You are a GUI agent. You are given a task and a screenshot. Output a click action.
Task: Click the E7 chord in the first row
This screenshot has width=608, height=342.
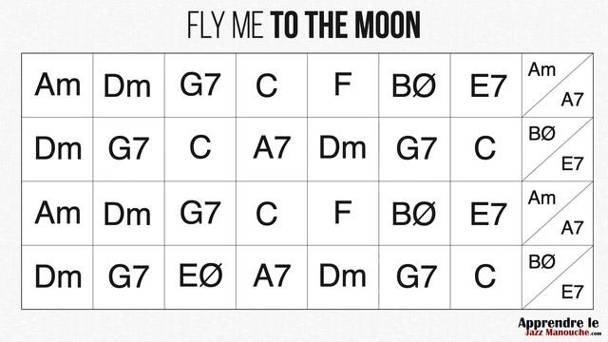(485, 85)
